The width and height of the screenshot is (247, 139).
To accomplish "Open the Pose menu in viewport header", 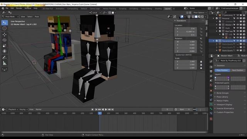I will [x=37, y=17].
